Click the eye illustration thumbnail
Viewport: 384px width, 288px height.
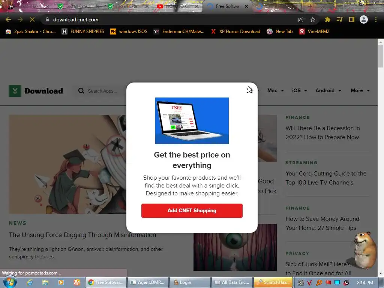click(235, 247)
